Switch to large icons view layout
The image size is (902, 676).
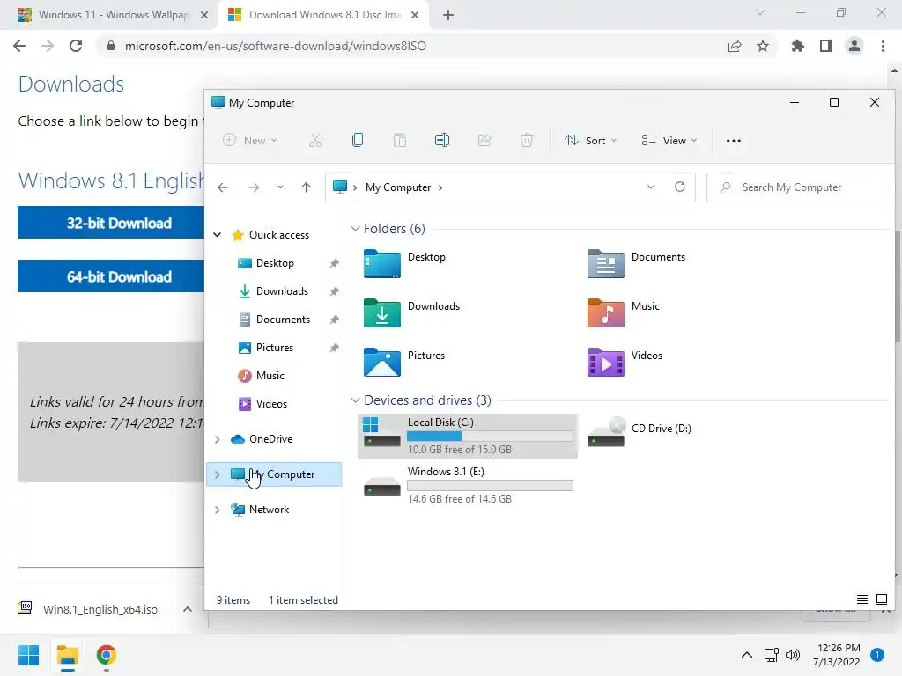pos(881,599)
